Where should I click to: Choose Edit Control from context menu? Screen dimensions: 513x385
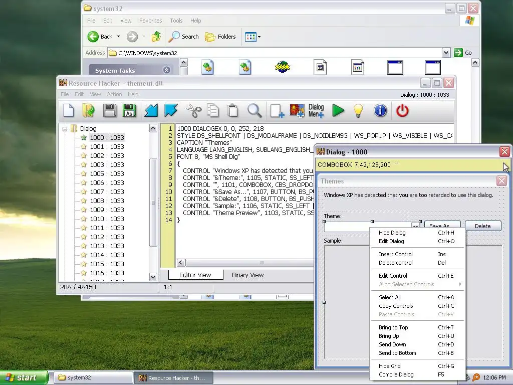(417, 276)
